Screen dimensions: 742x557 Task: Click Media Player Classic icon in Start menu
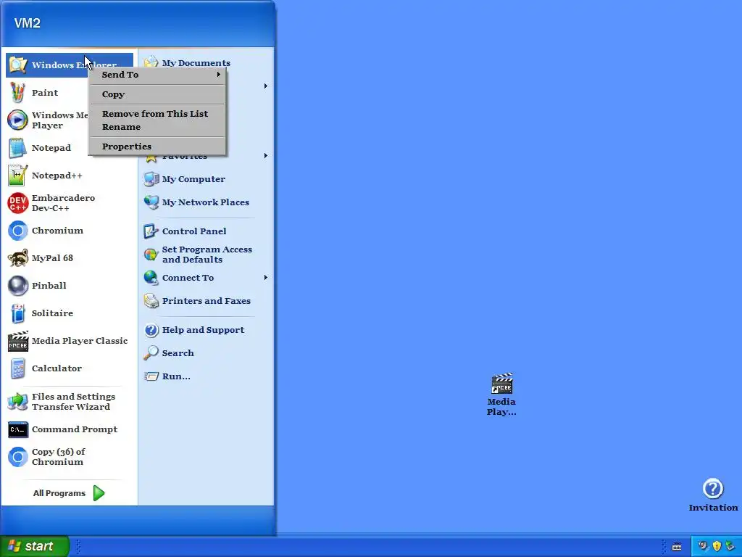[x=17, y=341]
